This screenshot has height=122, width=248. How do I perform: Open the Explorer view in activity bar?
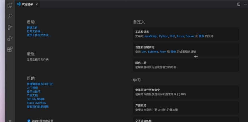(x=10, y=6)
